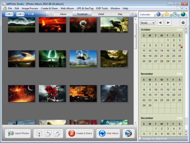
Task: Select the floating island in blue sky thumbnail
Action: [83, 59]
